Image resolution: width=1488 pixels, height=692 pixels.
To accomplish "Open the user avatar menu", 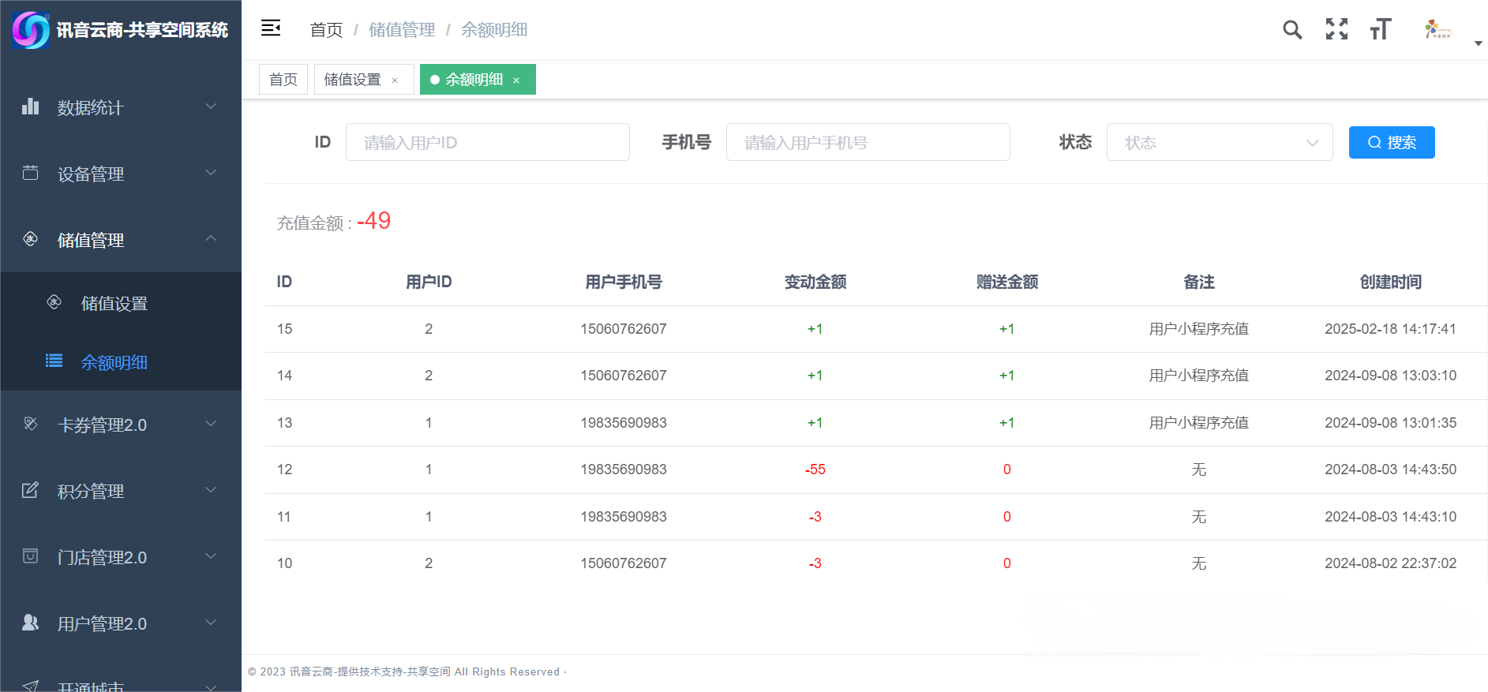I will point(1437,30).
